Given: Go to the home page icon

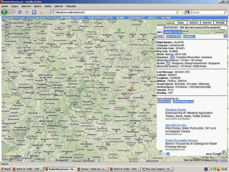Looking at the screenshot, I should click(41, 12).
